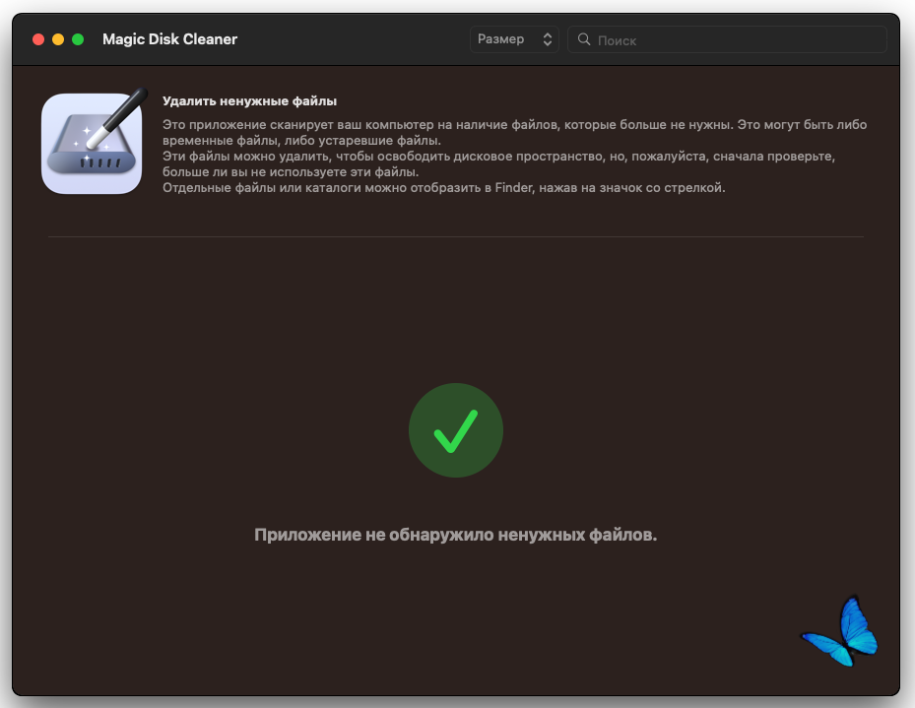Click the blue butterfly icon

tap(841, 631)
